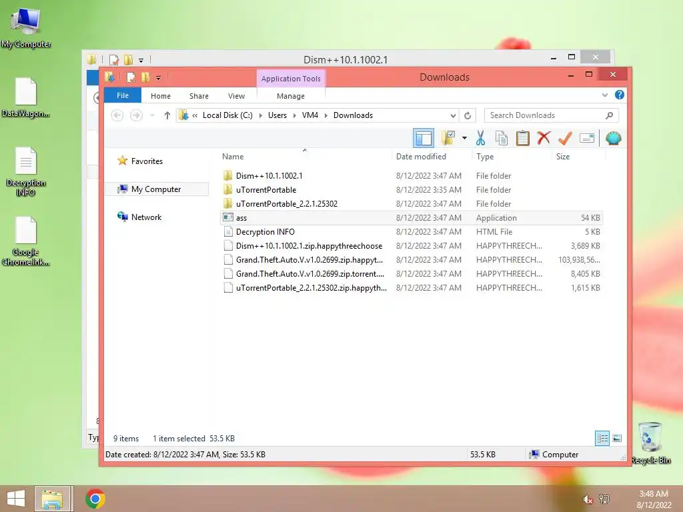
Task: Select uTorrentPortable_2.2.1.25302.zip.happyth... file
Action: [x=412, y=287]
